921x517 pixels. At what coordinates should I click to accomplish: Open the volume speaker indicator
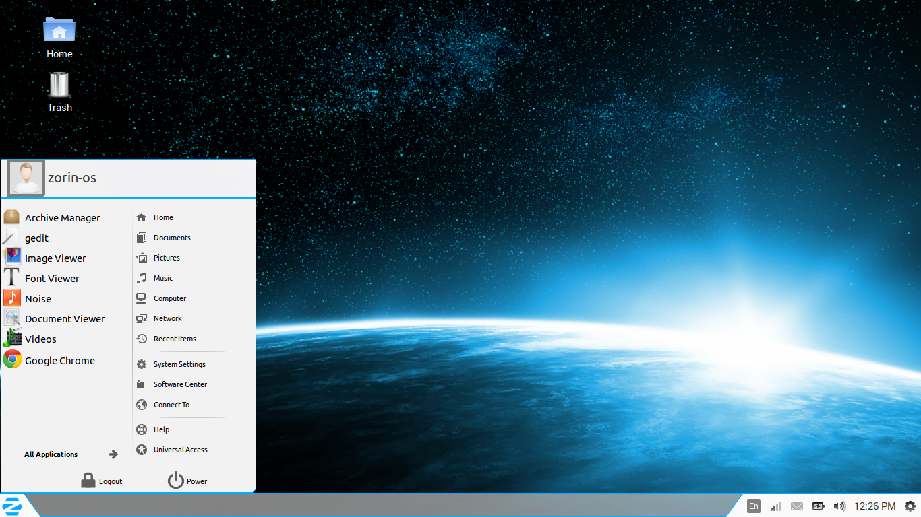point(839,506)
